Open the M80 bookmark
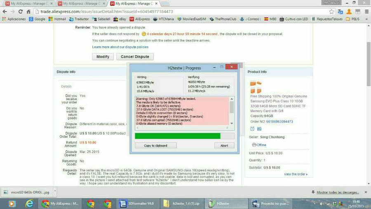This screenshot has height=209, width=371. (270, 19)
